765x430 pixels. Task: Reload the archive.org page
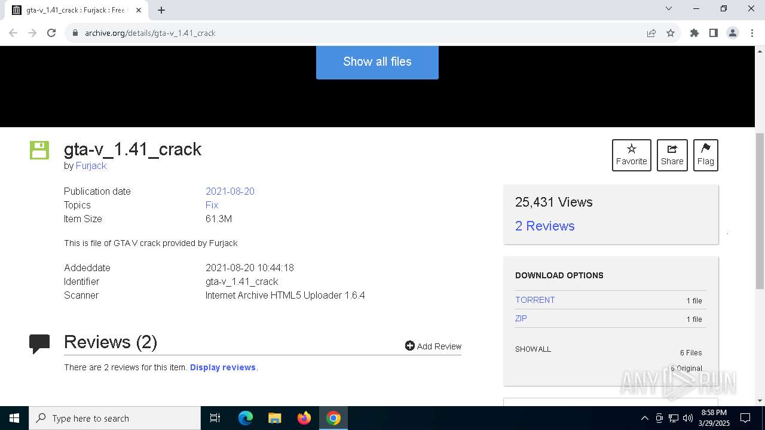pyautogui.click(x=51, y=33)
